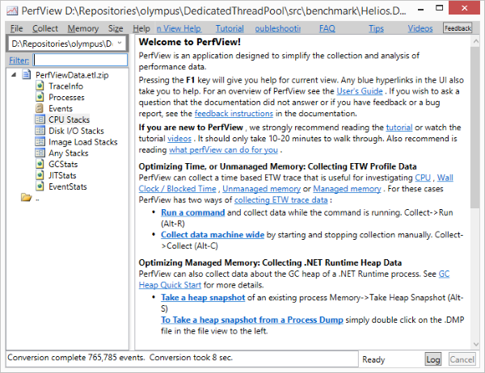The width and height of the screenshot is (485, 373).
Task: Click the TraceInfo report icon
Action: click(x=40, y=86)
